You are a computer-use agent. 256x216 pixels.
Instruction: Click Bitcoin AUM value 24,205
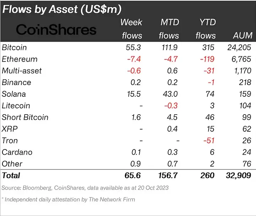239,47
